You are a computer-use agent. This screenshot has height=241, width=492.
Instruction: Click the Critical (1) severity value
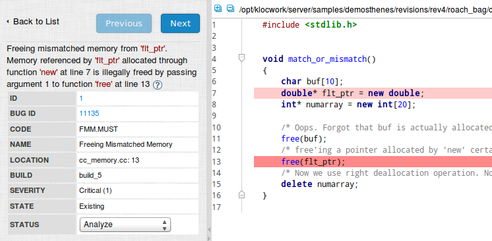(96, 190)
